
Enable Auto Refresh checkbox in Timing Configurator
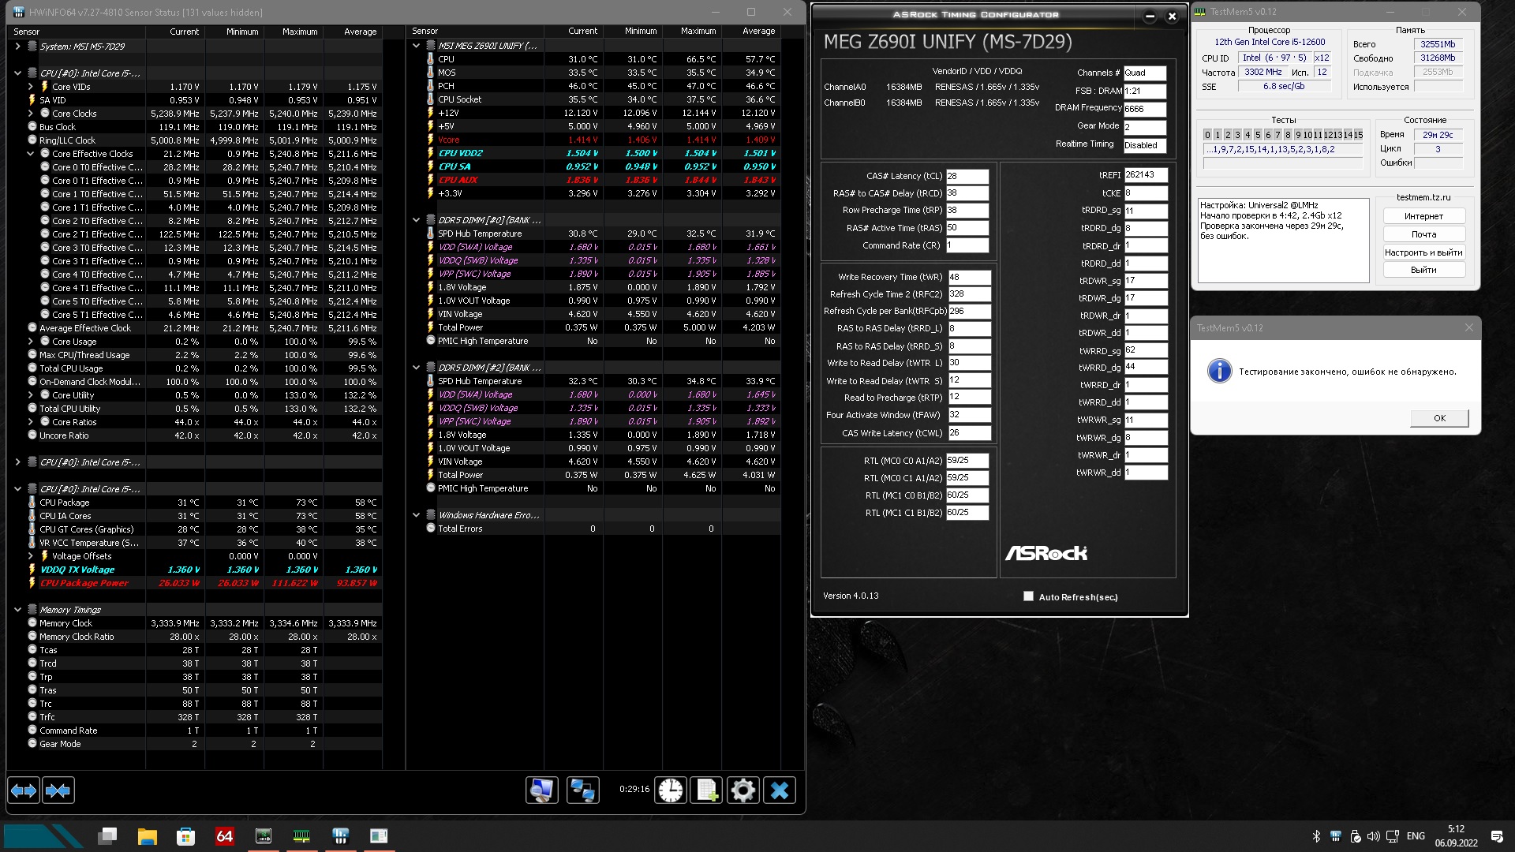point(1028,596)
